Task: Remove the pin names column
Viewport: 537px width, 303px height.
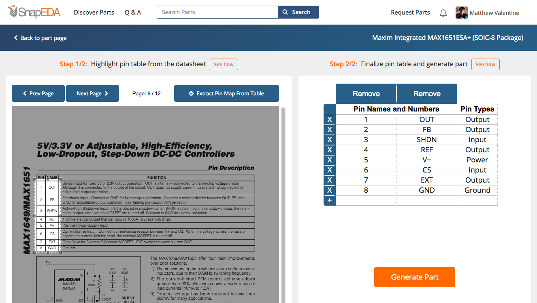Action: coord(427,94)
